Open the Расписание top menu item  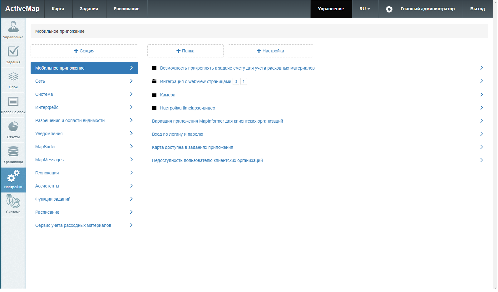point(126,9)
